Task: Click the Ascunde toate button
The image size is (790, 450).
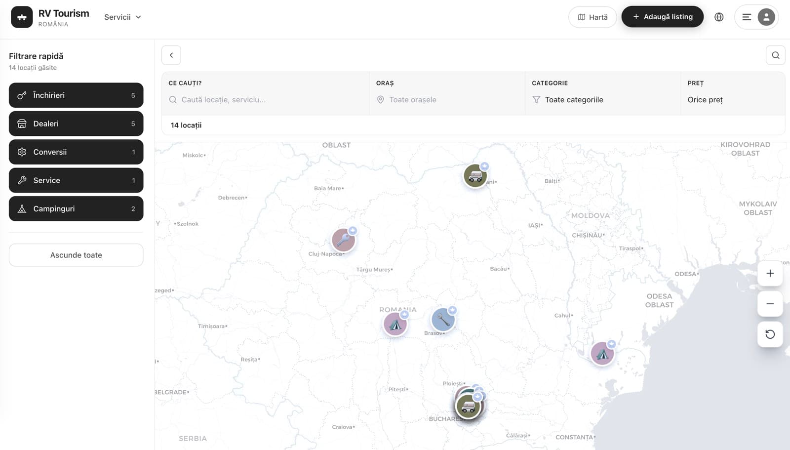Action: tap(76, 255)
